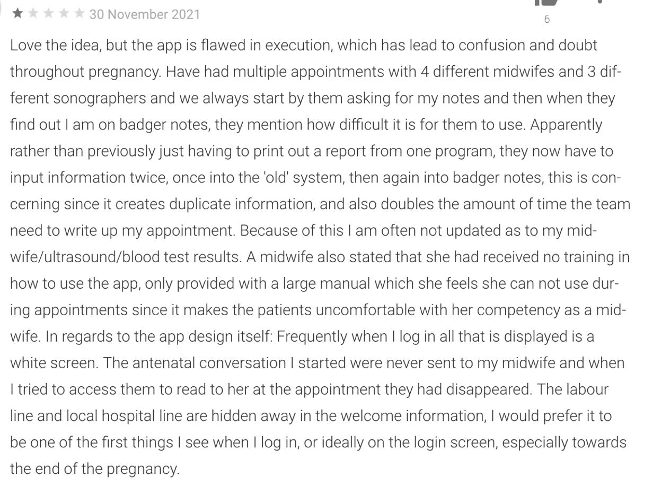The width and height of the screenshot is (670, 485).
Task: Click the words "white screen" in the review
Action: click(53, 363)
